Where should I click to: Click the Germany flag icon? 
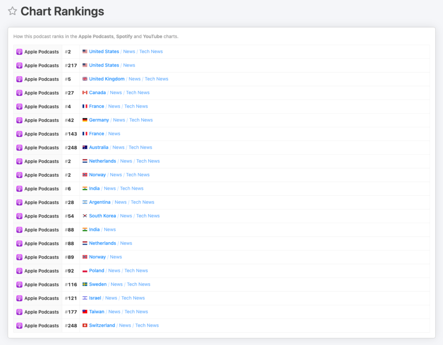tap(84, 120)
